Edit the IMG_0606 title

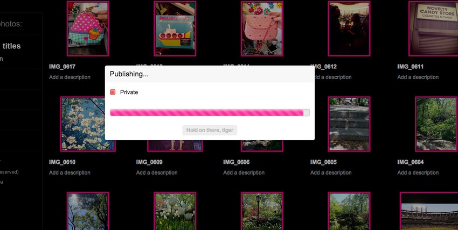click(237, 162)
